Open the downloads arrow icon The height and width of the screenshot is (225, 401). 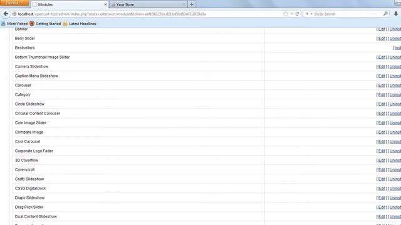coord(395,14)
